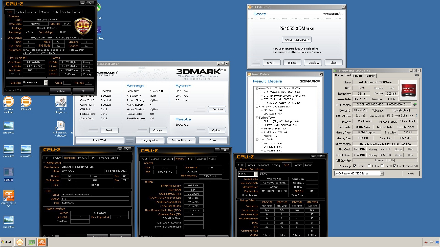Select the screen003 image file on desktop

point(9,222)
